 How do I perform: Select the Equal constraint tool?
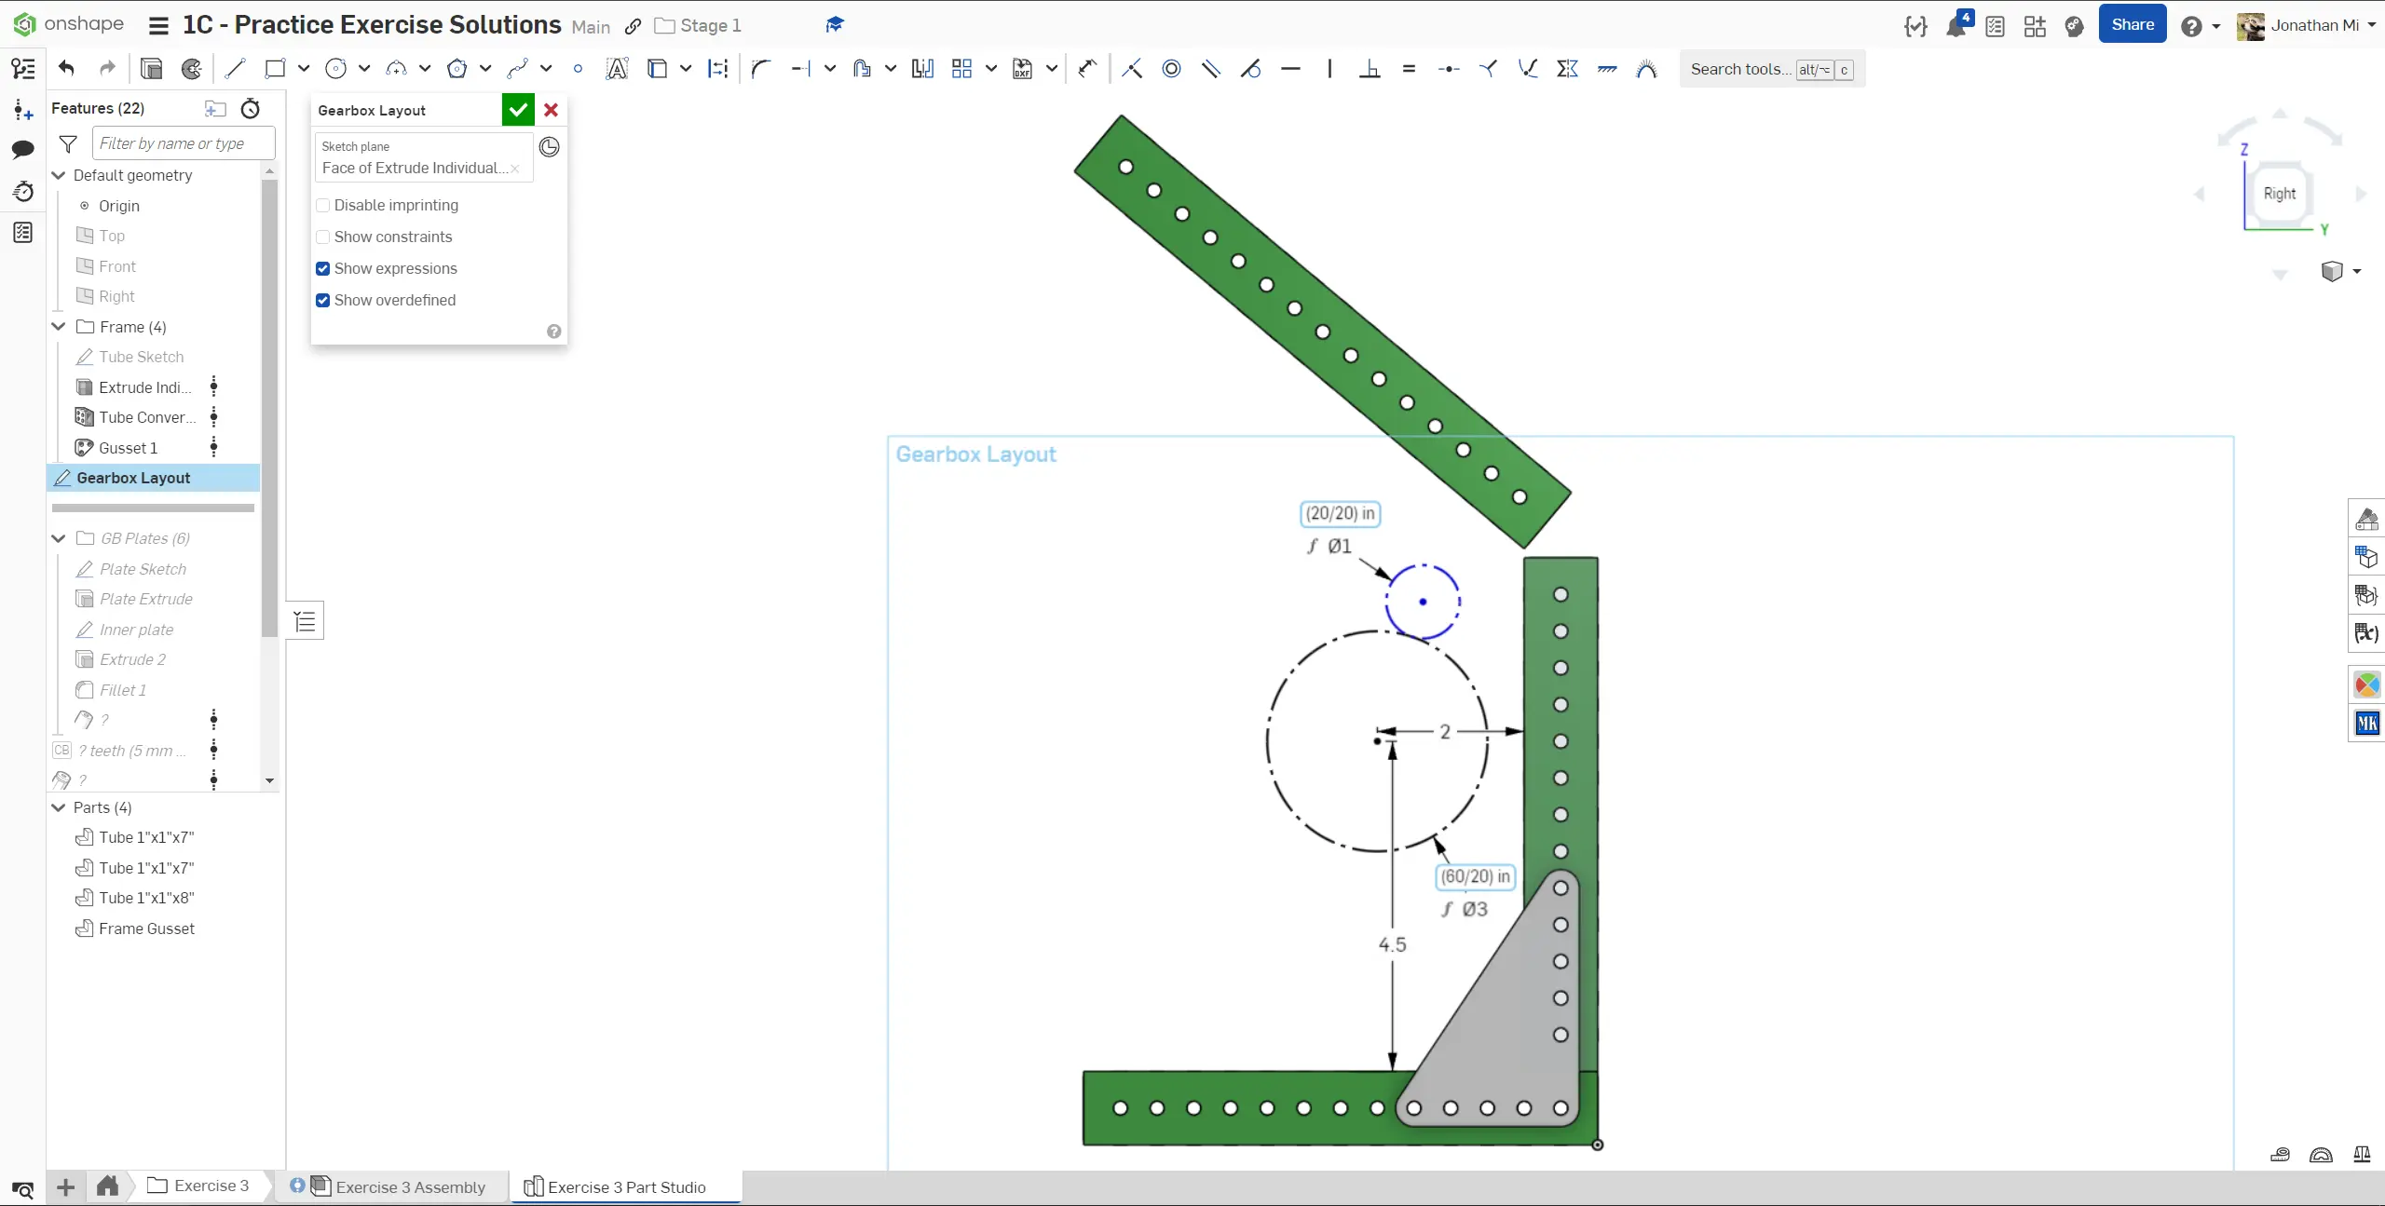point(1409,68)
